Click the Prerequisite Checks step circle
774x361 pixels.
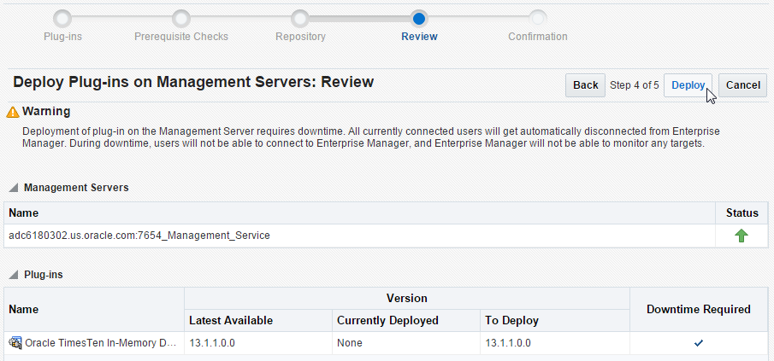(x=181, y=19)
